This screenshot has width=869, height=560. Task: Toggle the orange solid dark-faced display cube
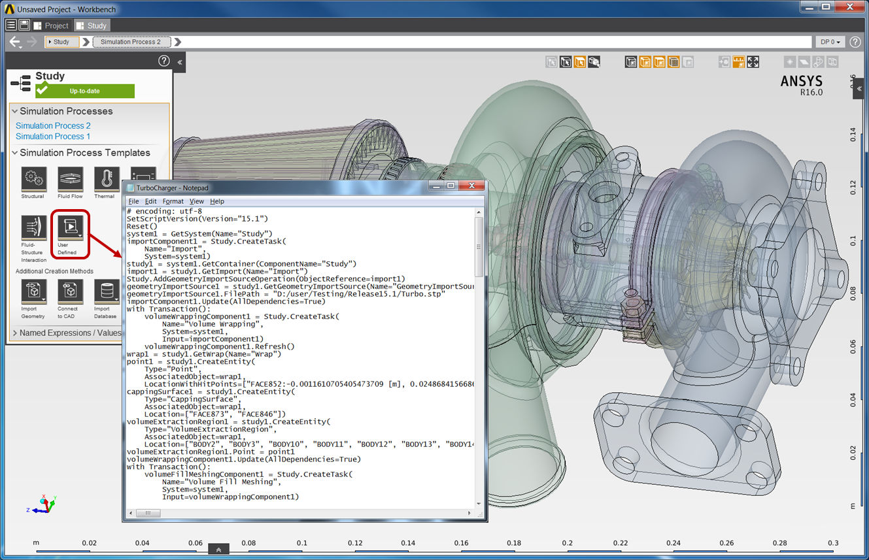pyautogui.click(x=674, y=62)
